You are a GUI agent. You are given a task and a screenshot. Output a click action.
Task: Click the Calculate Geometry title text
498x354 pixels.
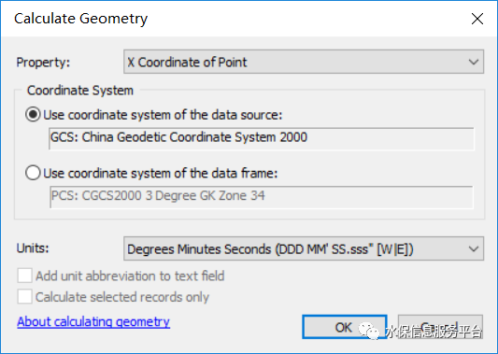[80, 19]
